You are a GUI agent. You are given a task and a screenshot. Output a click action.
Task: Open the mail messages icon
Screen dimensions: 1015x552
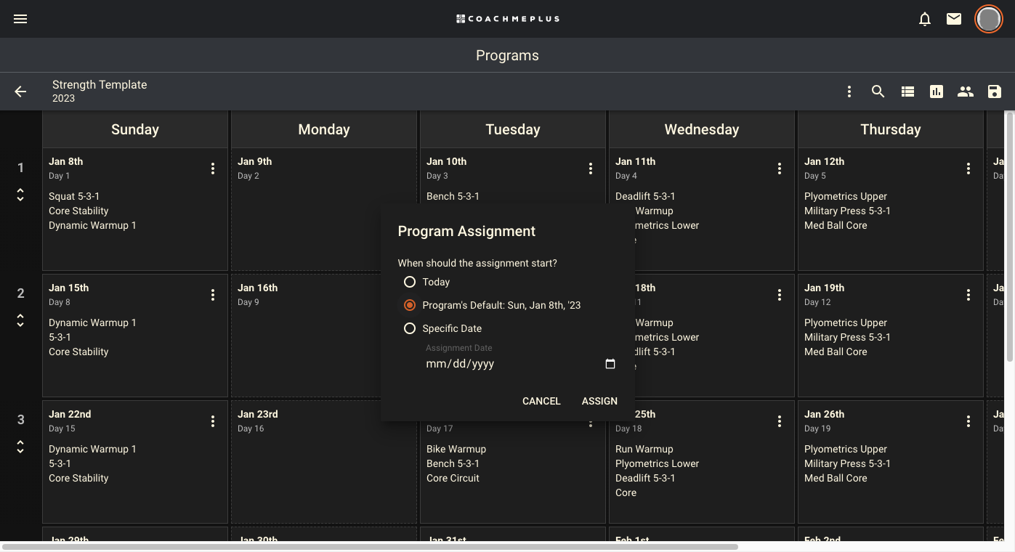[x=954, y=20]
